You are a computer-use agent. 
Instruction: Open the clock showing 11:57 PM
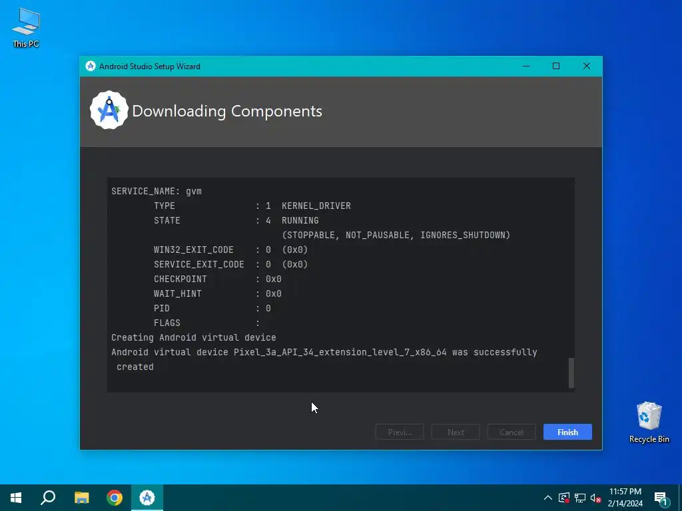coord(625,498)
